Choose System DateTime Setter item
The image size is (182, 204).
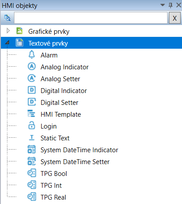tap(75, 162)
